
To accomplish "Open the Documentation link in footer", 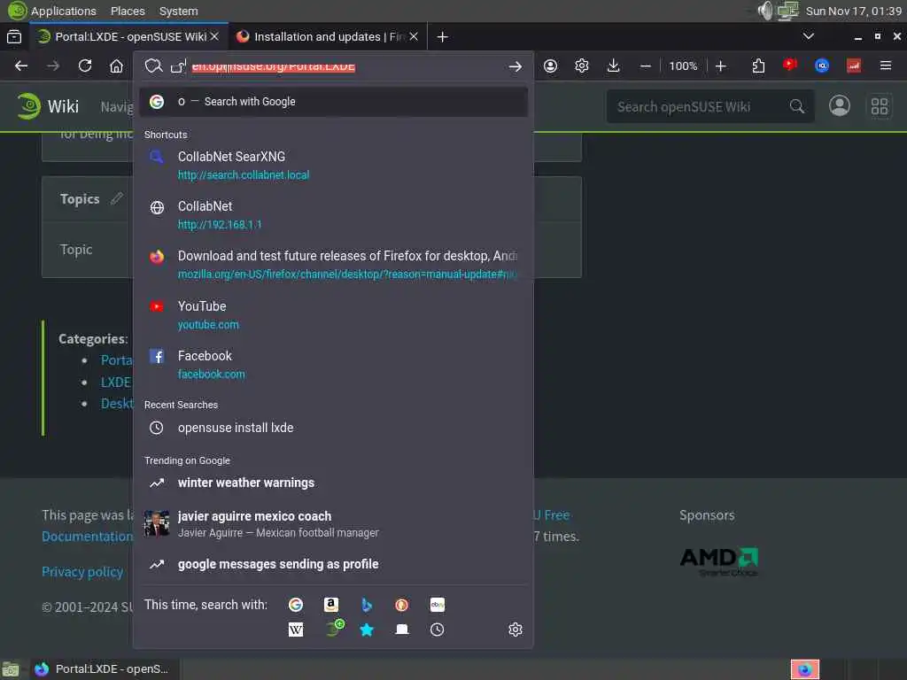I will click(x=87, y=537).
